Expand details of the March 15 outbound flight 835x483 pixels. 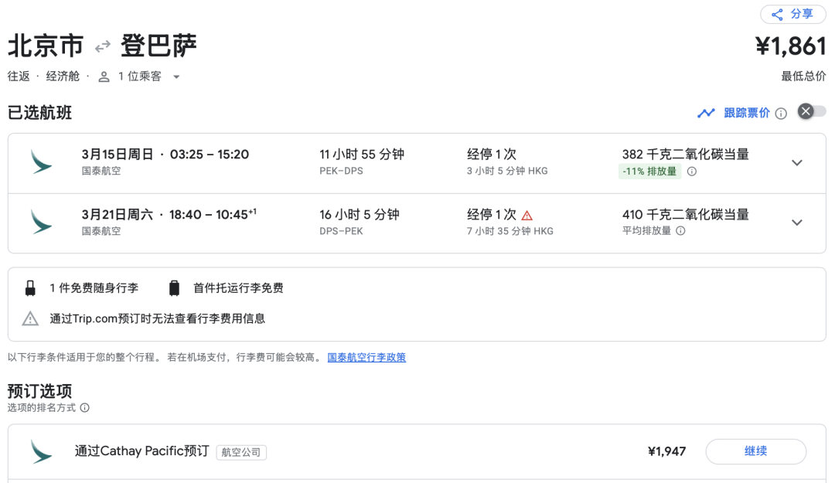coord(797,162)
